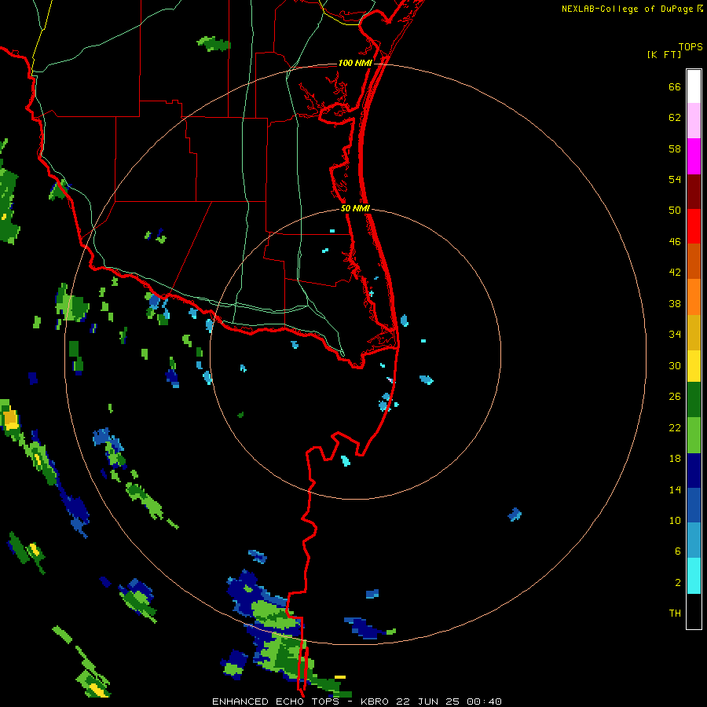Click the 14 legend value
This screenshot has width=707, height=707.
pyautogui.click(x=675, y=489)
